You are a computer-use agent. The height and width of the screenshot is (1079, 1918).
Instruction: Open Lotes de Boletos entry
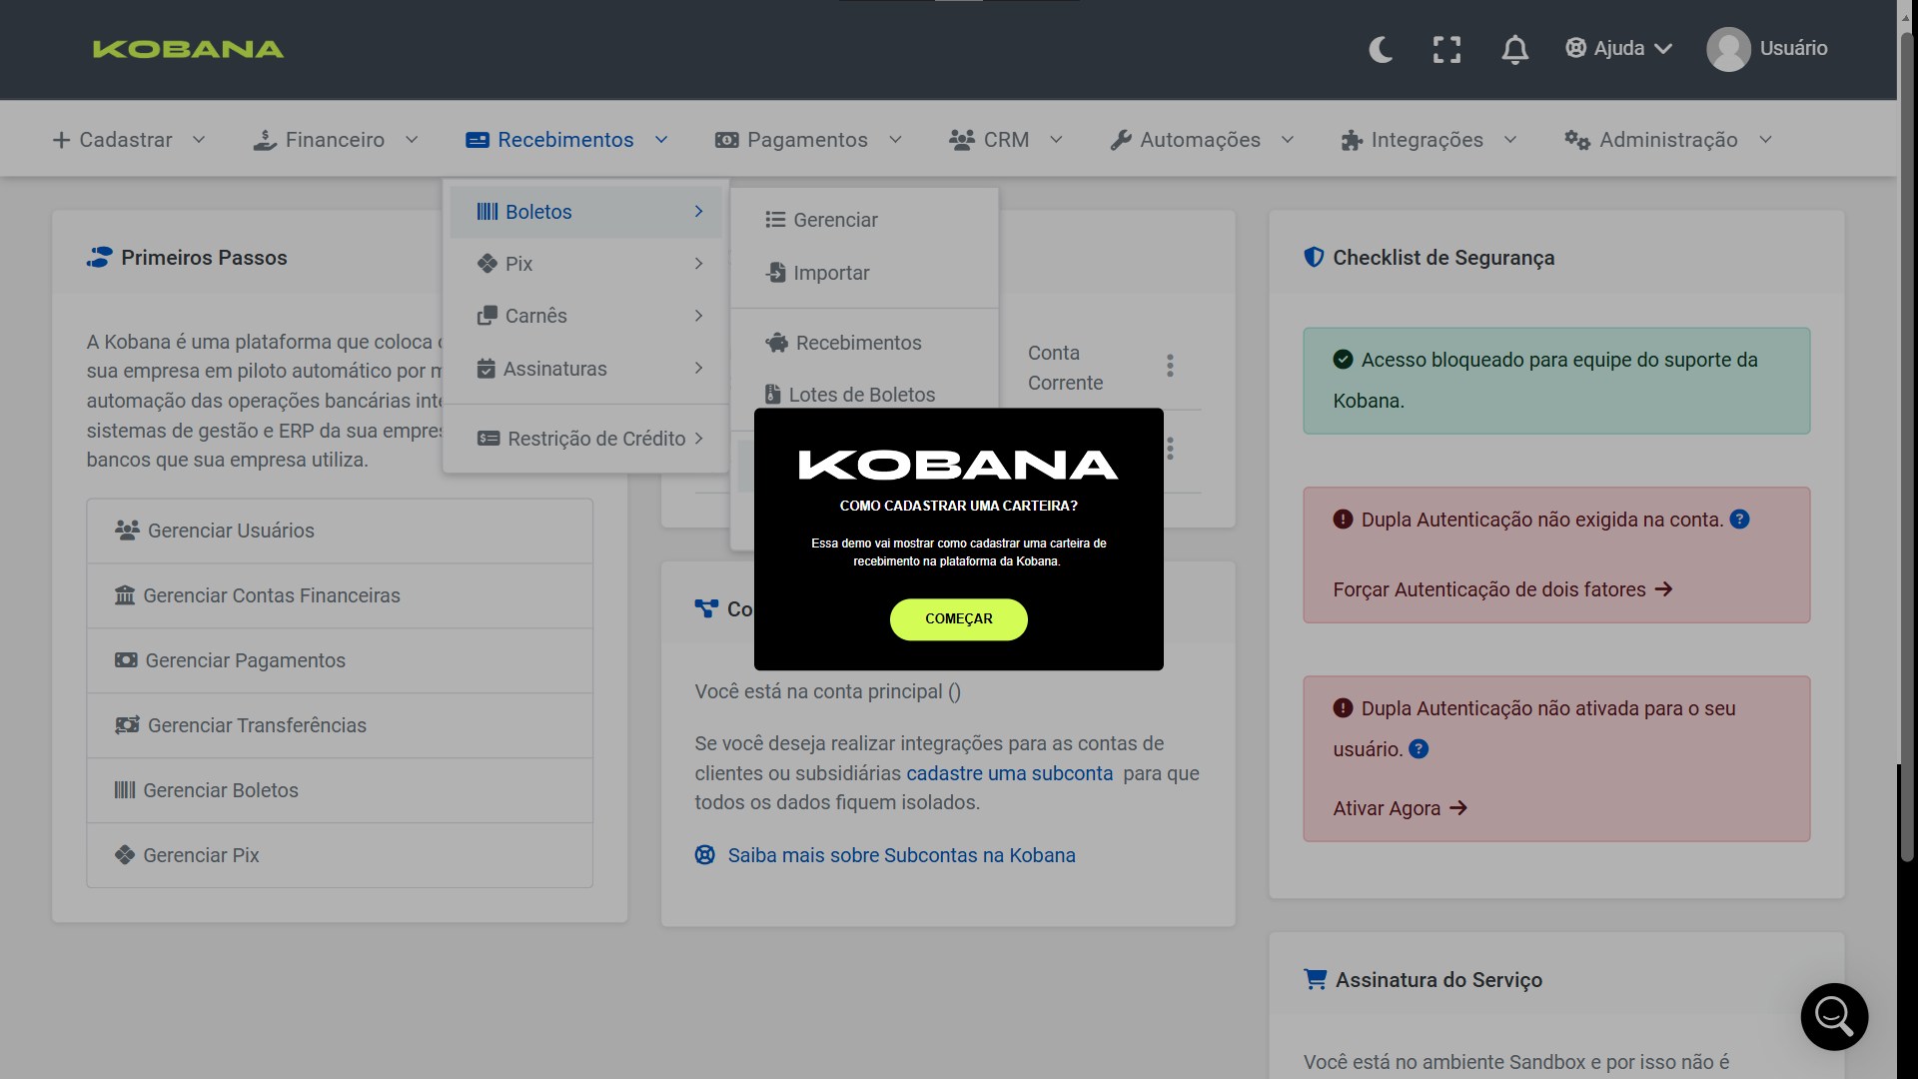[864, 395]
